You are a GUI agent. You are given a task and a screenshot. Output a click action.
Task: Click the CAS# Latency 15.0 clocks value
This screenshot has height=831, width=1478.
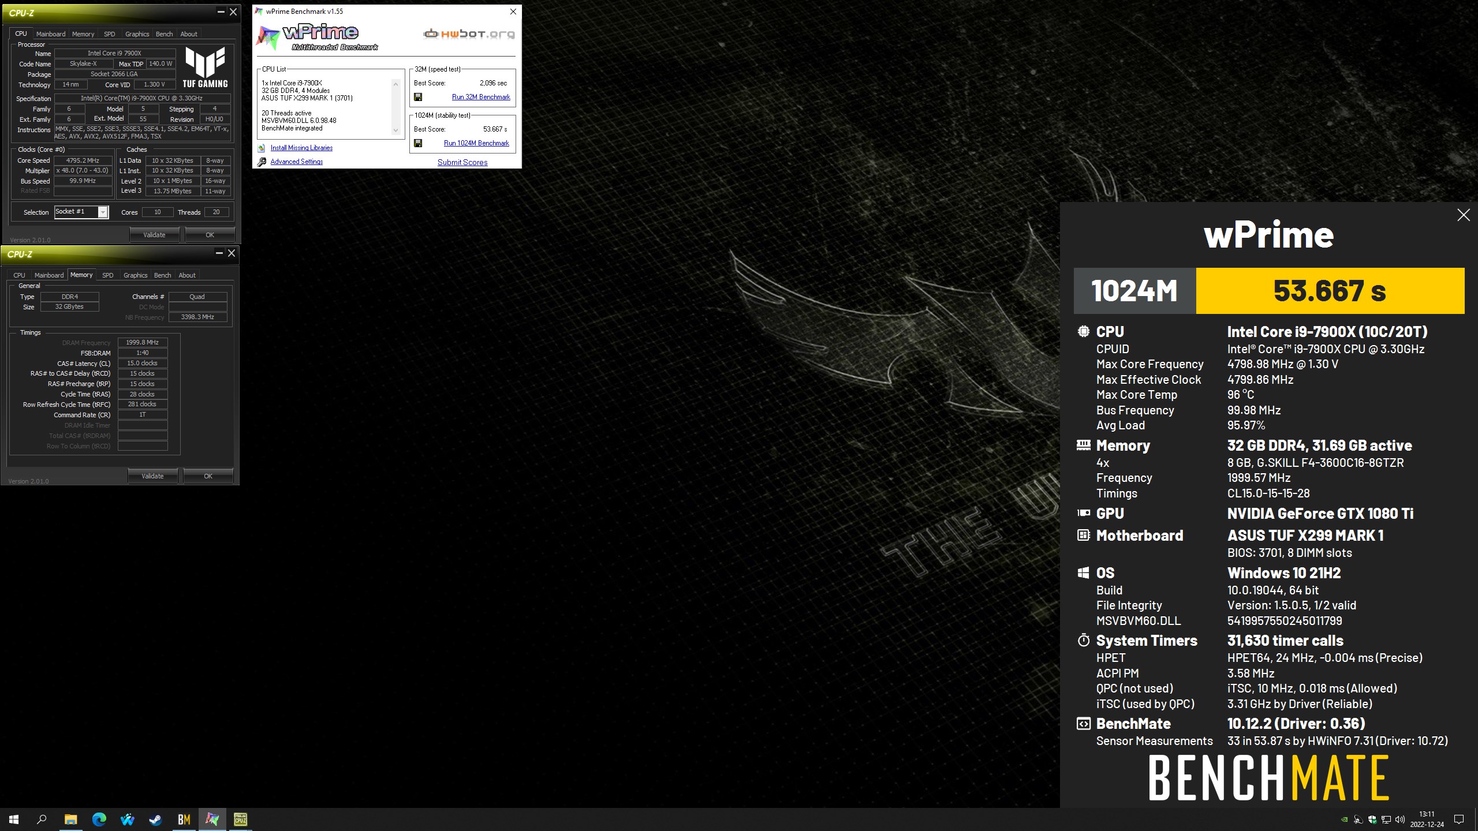[143, 363]
